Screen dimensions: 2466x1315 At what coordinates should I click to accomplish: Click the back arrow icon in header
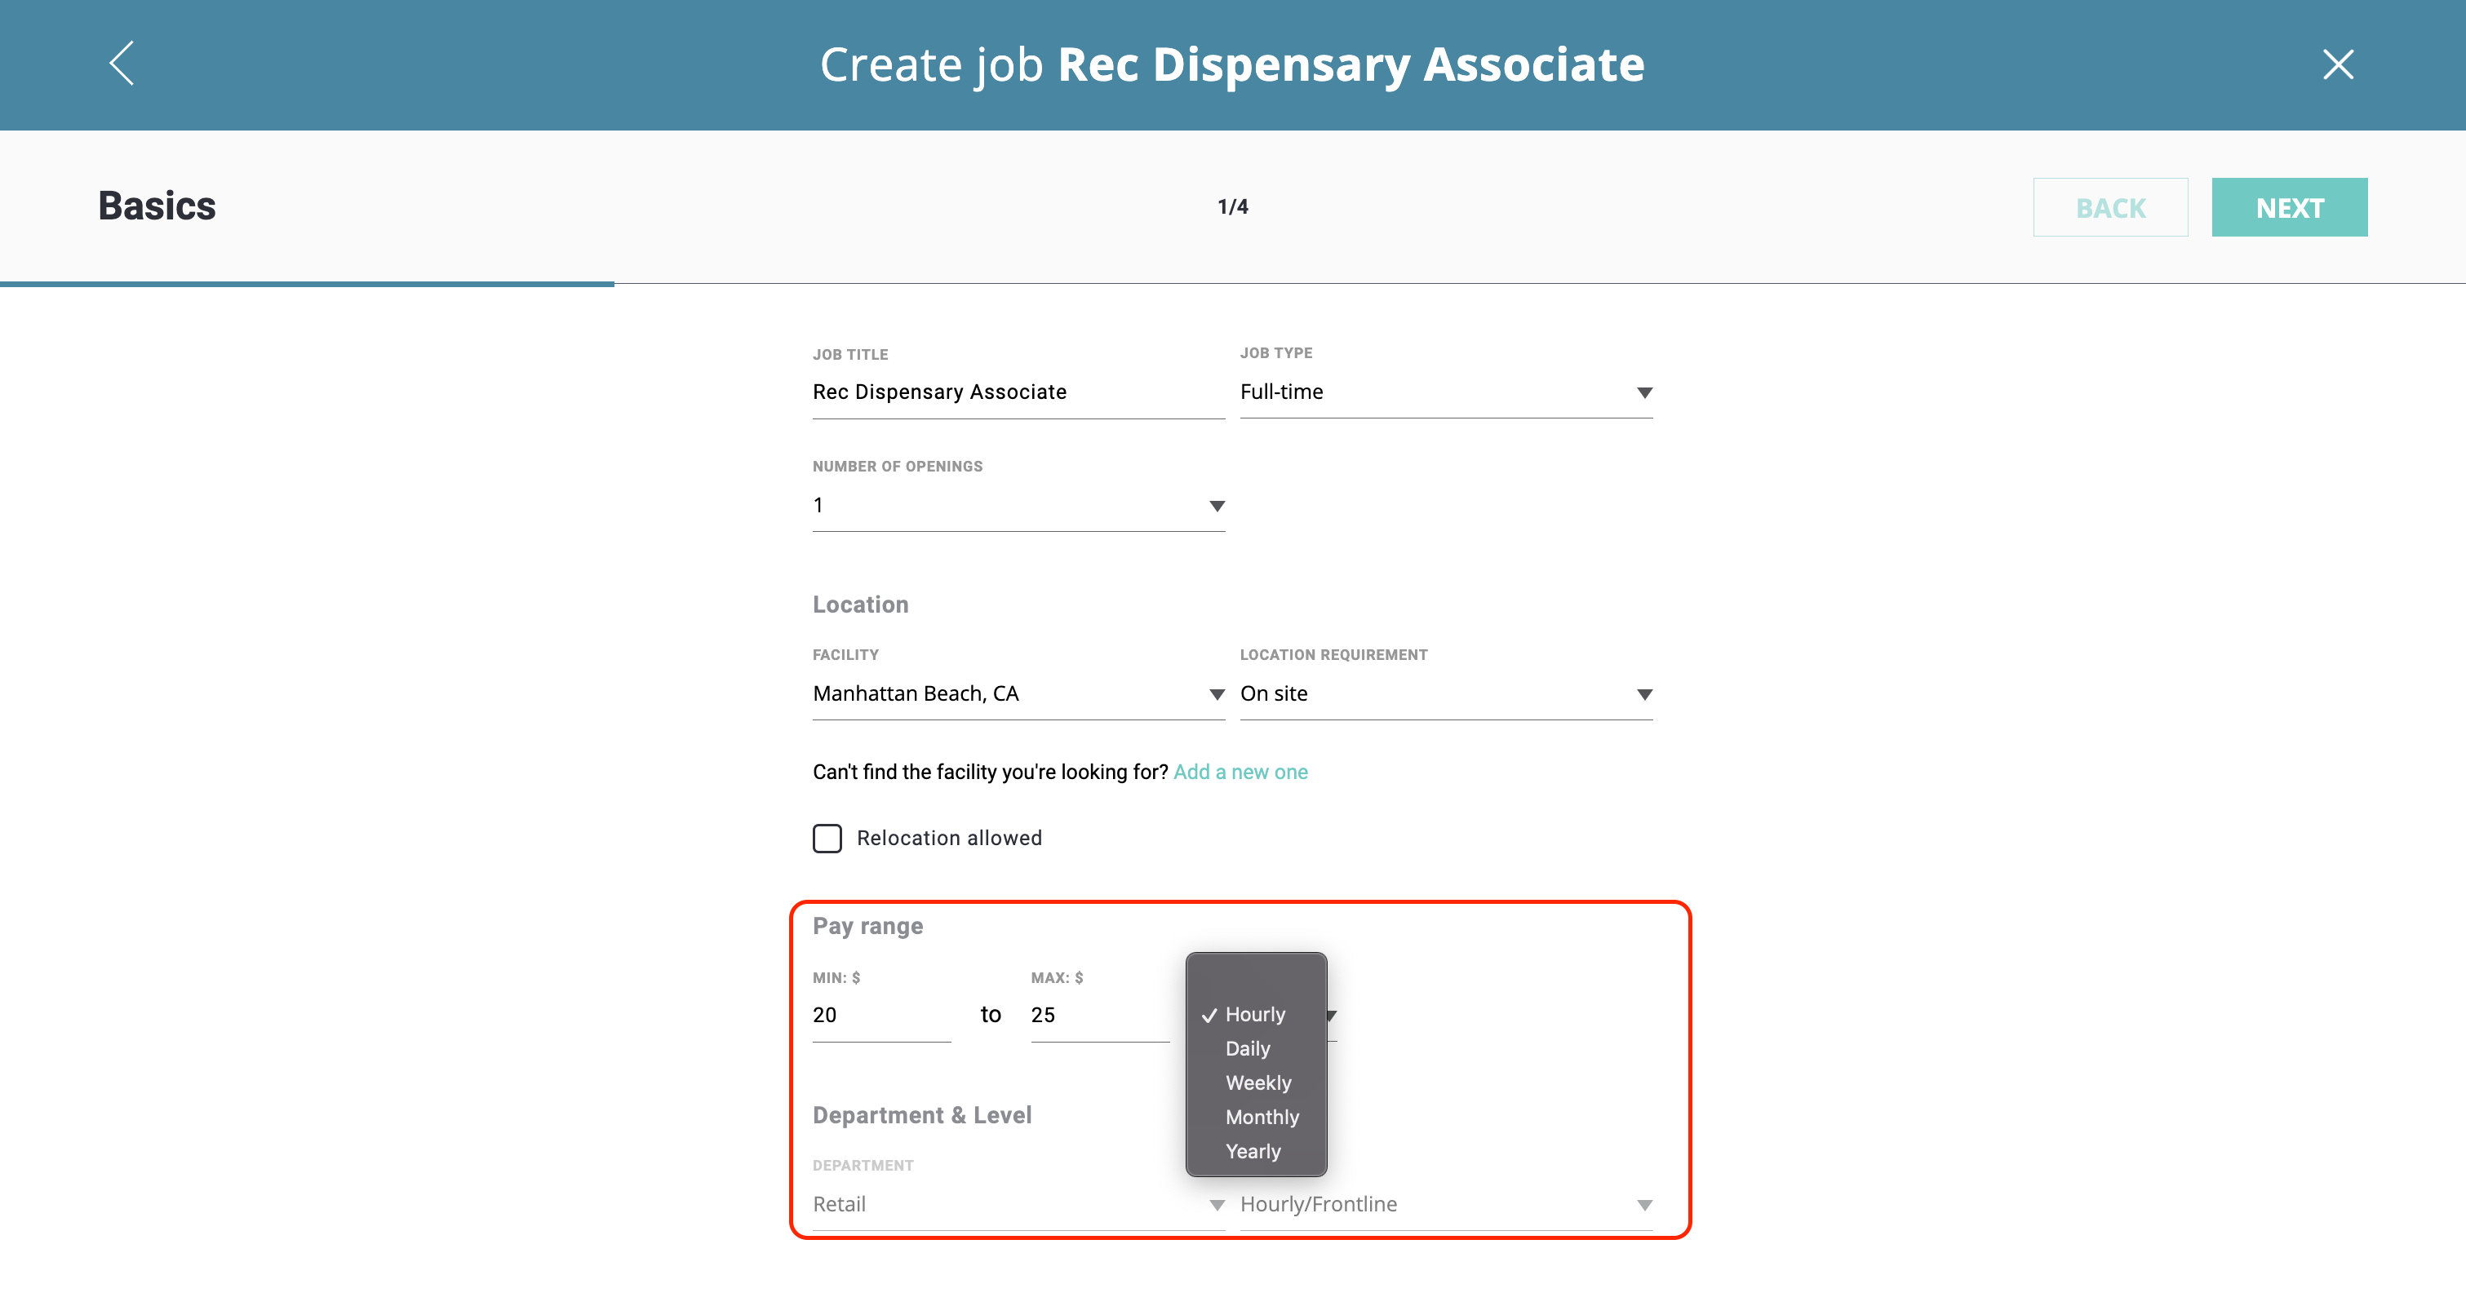[122, 63]
